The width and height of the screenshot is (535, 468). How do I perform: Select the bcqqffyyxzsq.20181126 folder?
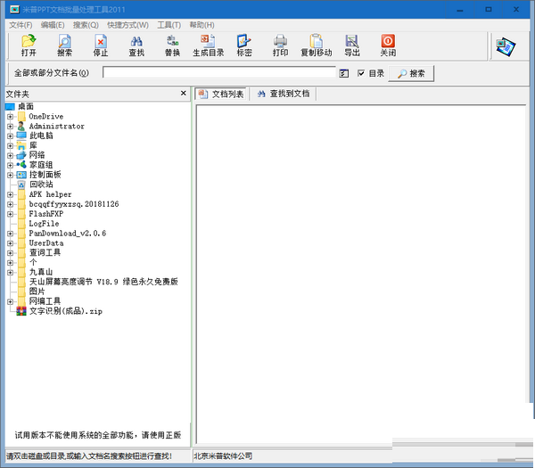point(74,204)
